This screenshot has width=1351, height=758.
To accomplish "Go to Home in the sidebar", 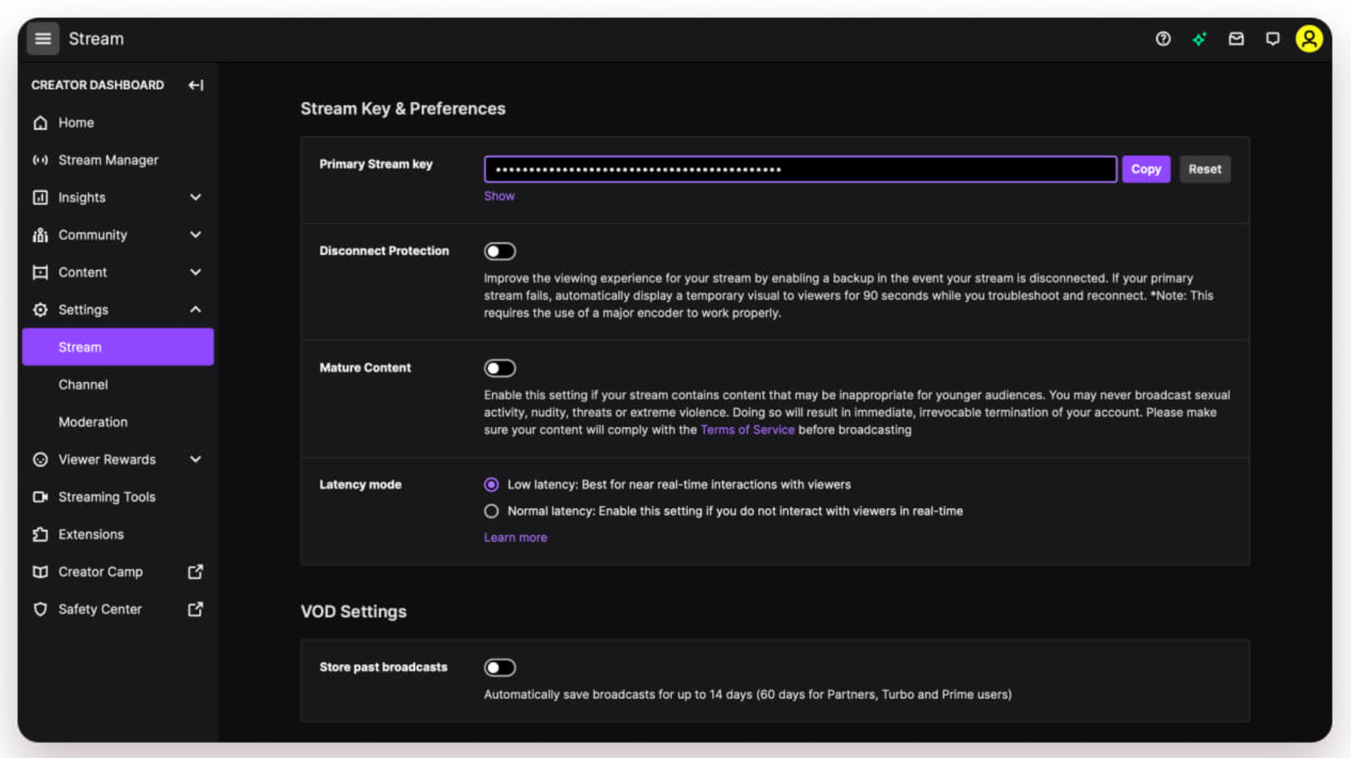I will click(x=118, y=123).
